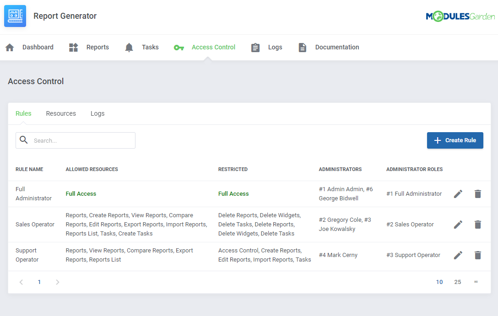Open the Dashboard menu item
This screenshot has width=498, height=316.
point(38,47)
